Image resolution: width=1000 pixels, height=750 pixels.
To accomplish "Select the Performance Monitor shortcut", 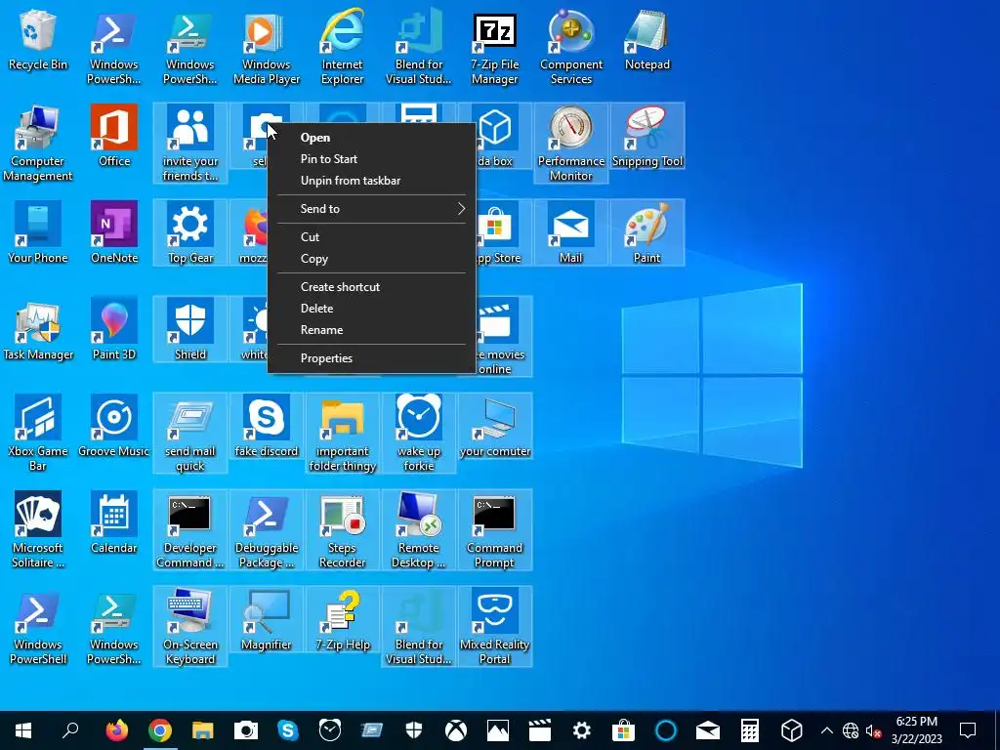I will 570,144.
